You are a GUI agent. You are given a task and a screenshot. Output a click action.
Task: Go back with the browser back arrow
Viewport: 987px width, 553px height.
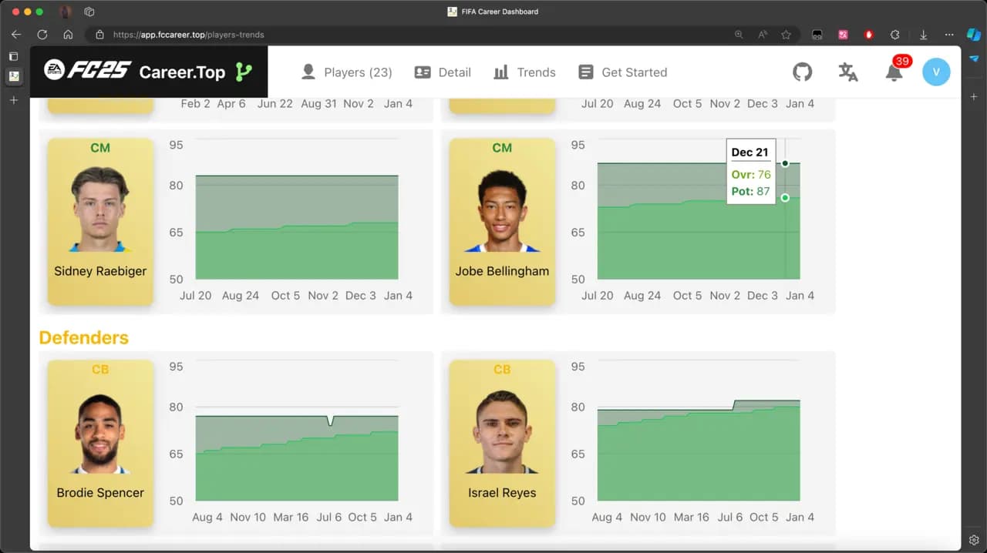pos(16,35)
